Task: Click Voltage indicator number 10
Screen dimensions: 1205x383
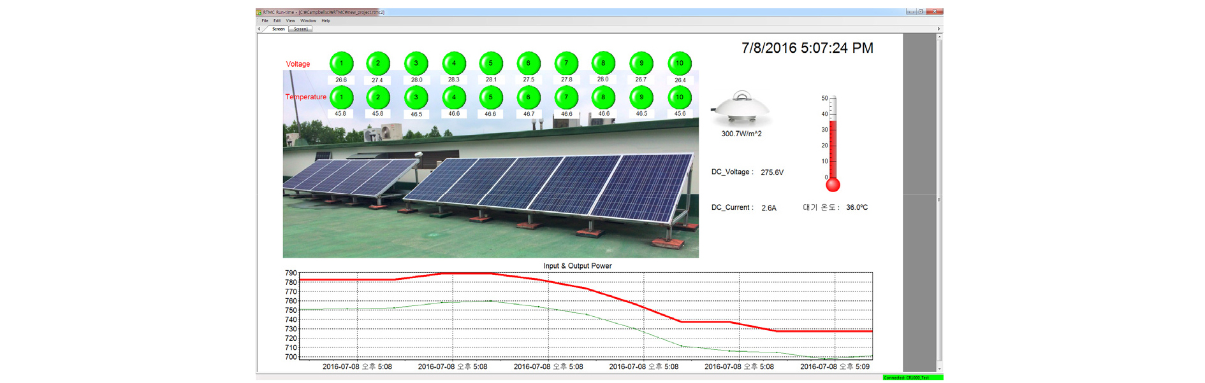Action: point(680,64)
